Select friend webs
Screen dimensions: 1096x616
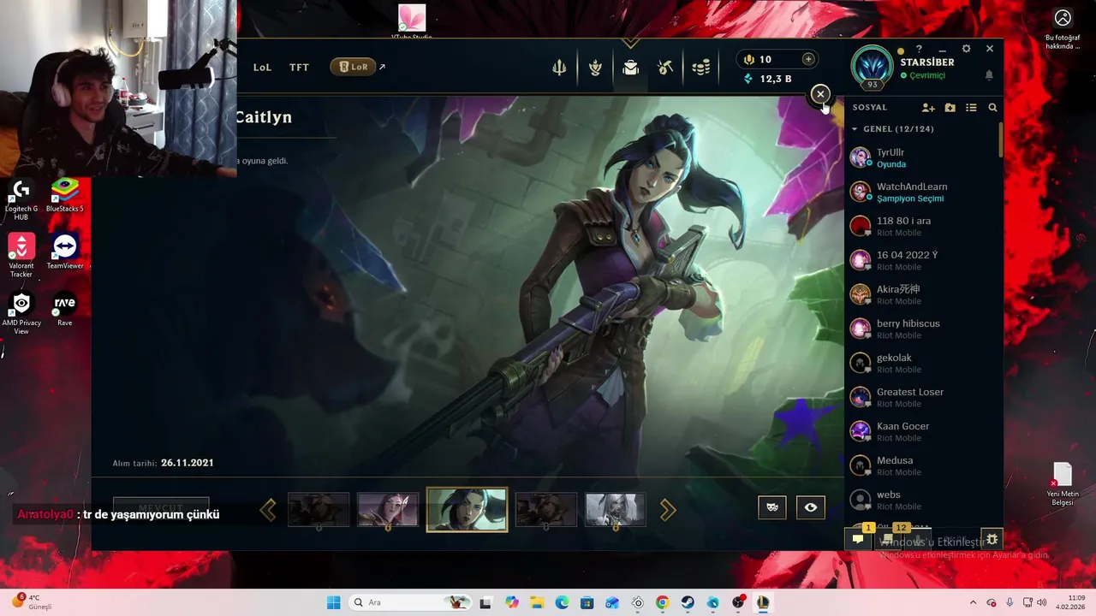[x=923, y=500]
